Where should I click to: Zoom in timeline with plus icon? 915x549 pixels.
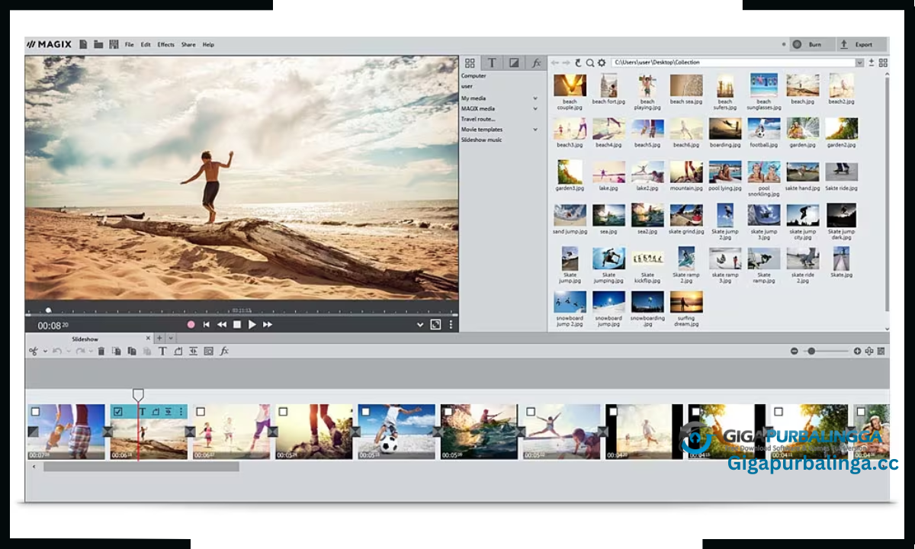coord(857,351)
